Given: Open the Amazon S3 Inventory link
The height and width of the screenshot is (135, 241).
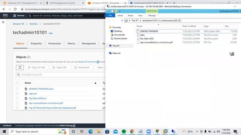Looking at the screenshot, I should tap(88, 62).
